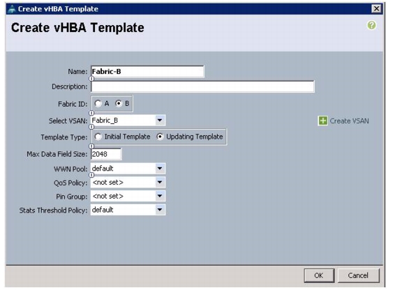Open the QoS Policy dropdown
402x292 pixels.
[160, 182]
